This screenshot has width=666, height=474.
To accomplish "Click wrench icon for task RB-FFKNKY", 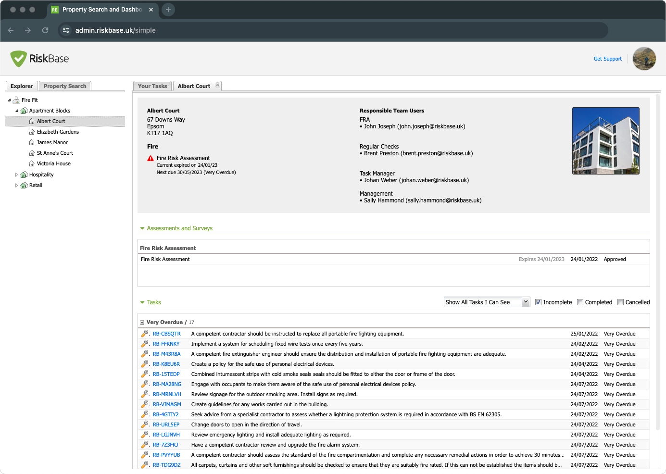I will (x=145, y=344).
